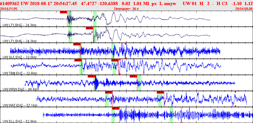Select the iS 1 pick flag on LTY BHE

coord(90,28)
